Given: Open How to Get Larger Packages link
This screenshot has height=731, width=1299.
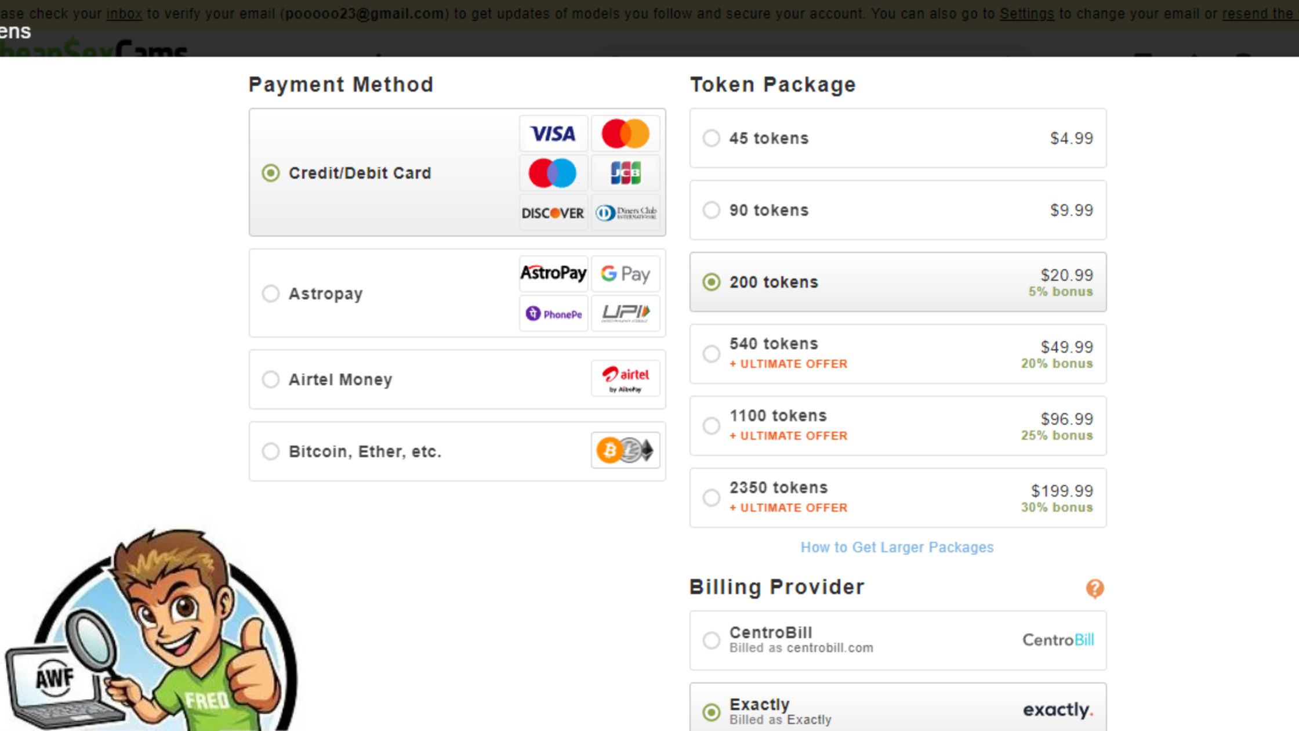Looking at the screenshot, I should [897, 547].
